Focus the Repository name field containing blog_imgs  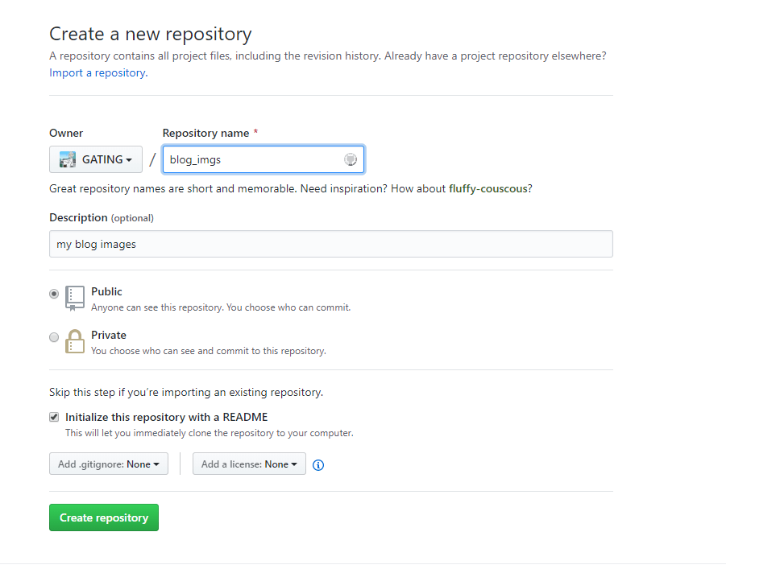[254, 159]
